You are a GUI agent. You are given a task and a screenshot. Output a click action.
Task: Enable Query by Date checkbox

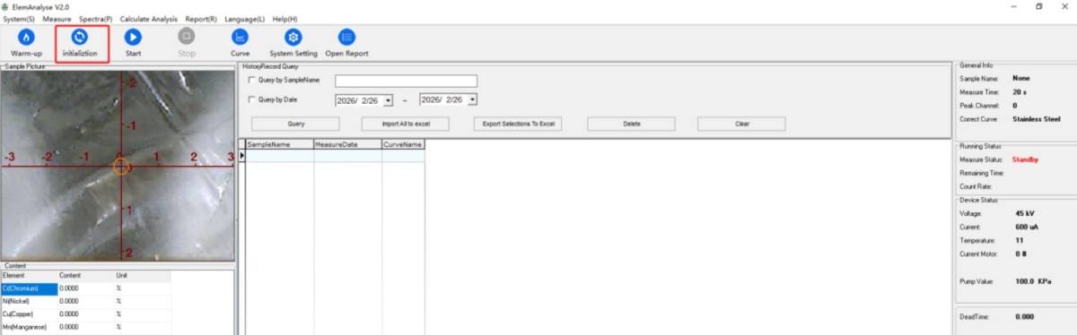tap(251, 99)
